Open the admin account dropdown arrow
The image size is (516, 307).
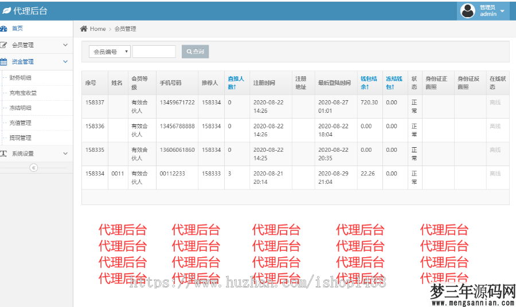[502, 11]
